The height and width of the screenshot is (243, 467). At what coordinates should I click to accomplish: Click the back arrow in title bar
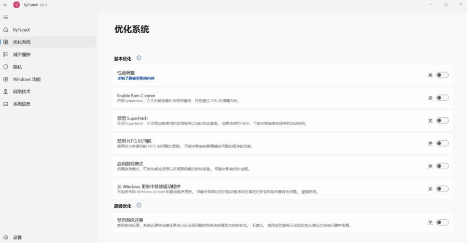tap(5, 5)
